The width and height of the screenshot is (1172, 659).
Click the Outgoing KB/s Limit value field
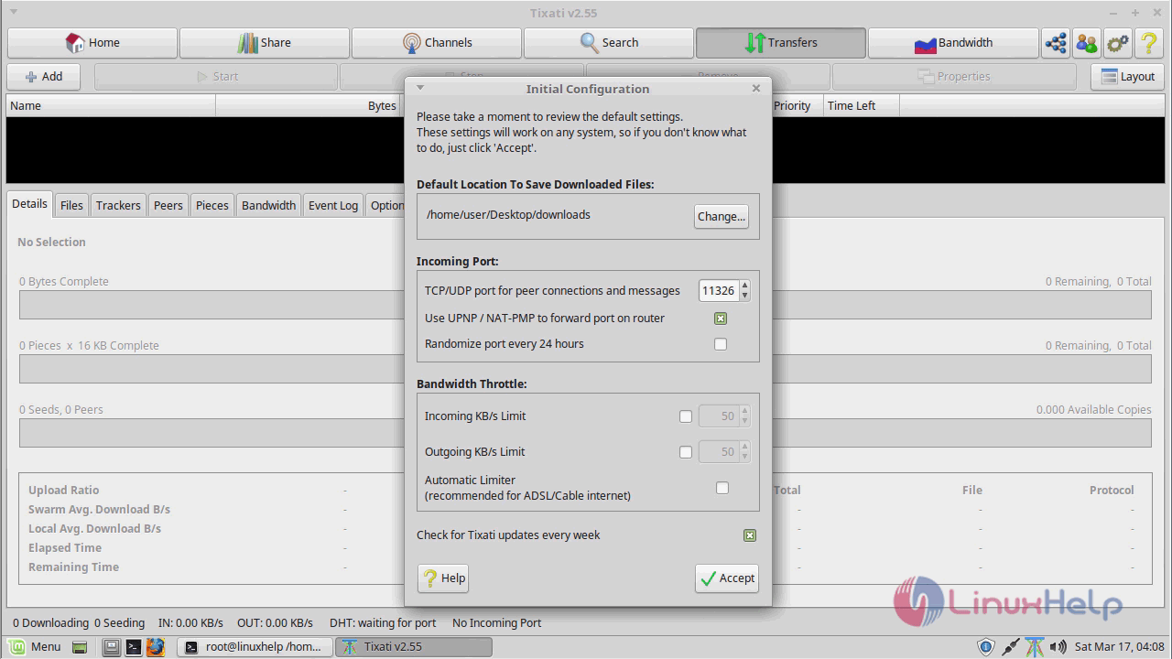tap(718, 452)
